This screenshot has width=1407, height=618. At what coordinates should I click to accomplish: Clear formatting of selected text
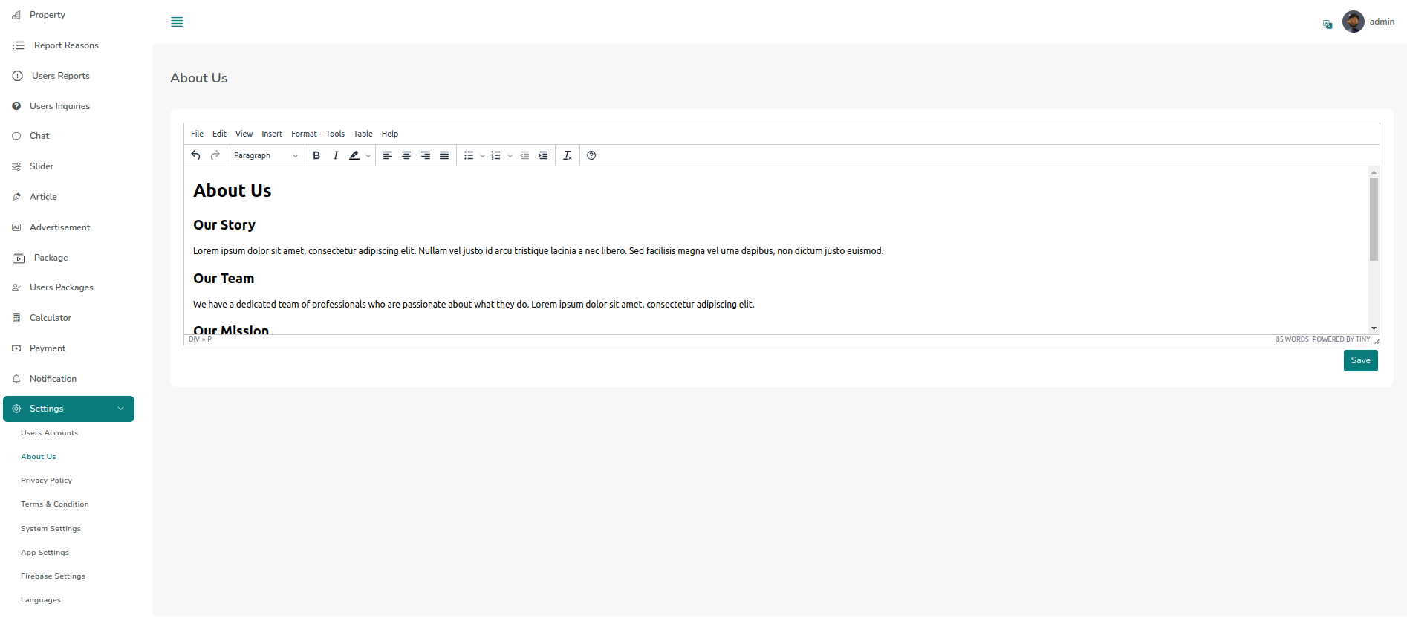click(x=568, y=155)
